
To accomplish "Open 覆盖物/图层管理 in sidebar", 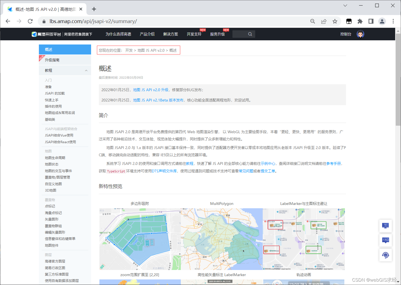I will pyautogui.click(x=57, y=177).
